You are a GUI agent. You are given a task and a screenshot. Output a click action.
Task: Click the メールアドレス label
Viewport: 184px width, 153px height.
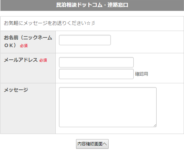(x=21, y=60)
